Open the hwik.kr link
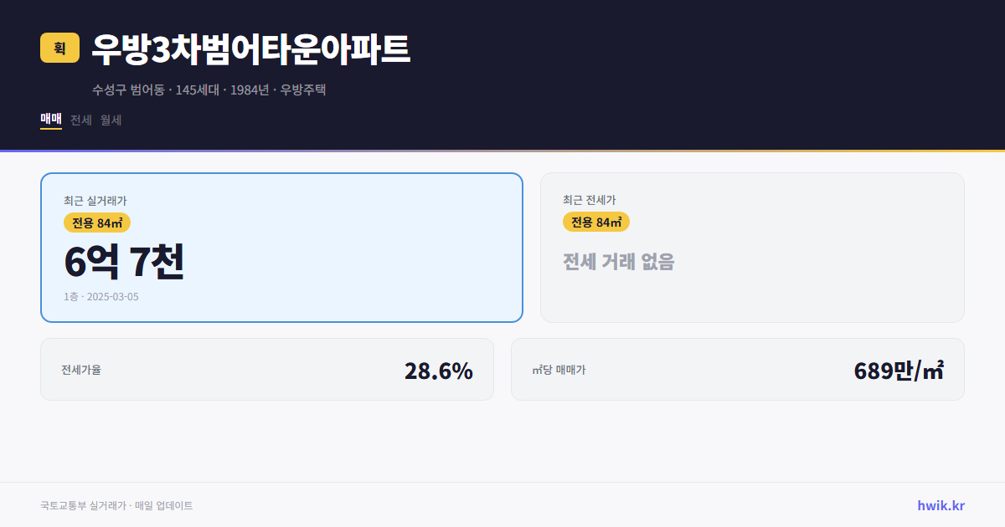1005x527 pixels. 940,505
